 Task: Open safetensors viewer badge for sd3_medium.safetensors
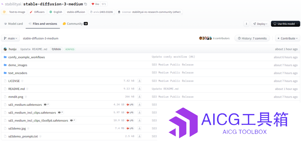coord(47,105)
